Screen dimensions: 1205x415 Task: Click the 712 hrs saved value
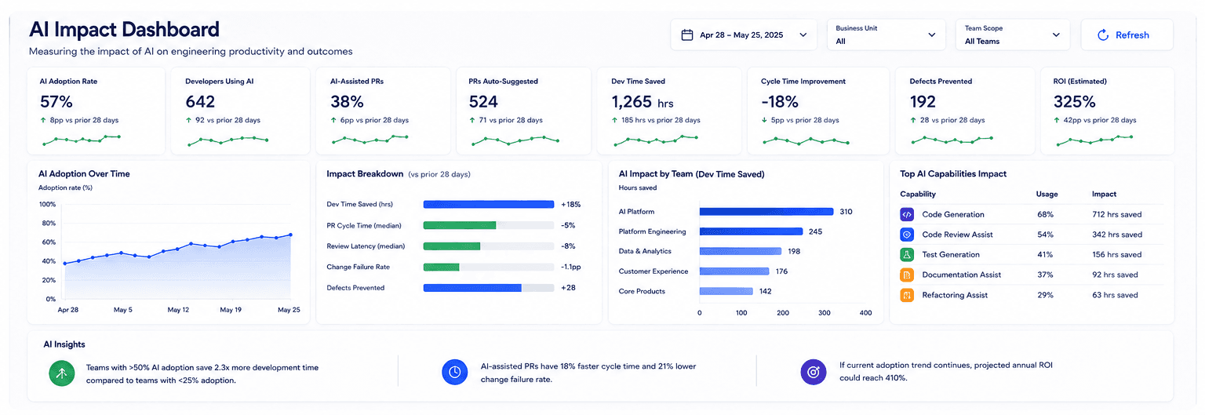1117,214
